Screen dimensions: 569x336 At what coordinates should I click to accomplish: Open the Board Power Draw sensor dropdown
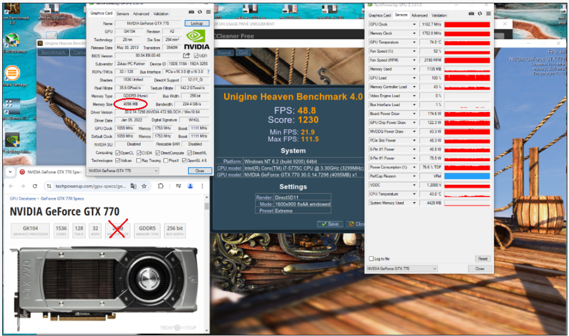(x=414, y=114)
